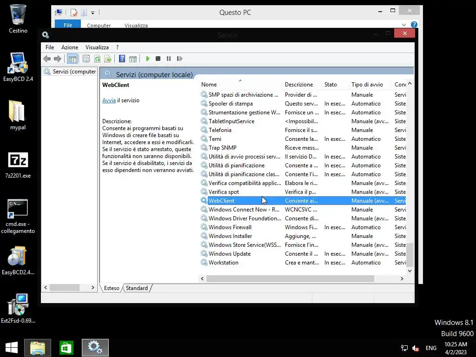Select the 7z2201.exe desktop icon
Viewport: 476px width, 357px height.
point(18,165)
